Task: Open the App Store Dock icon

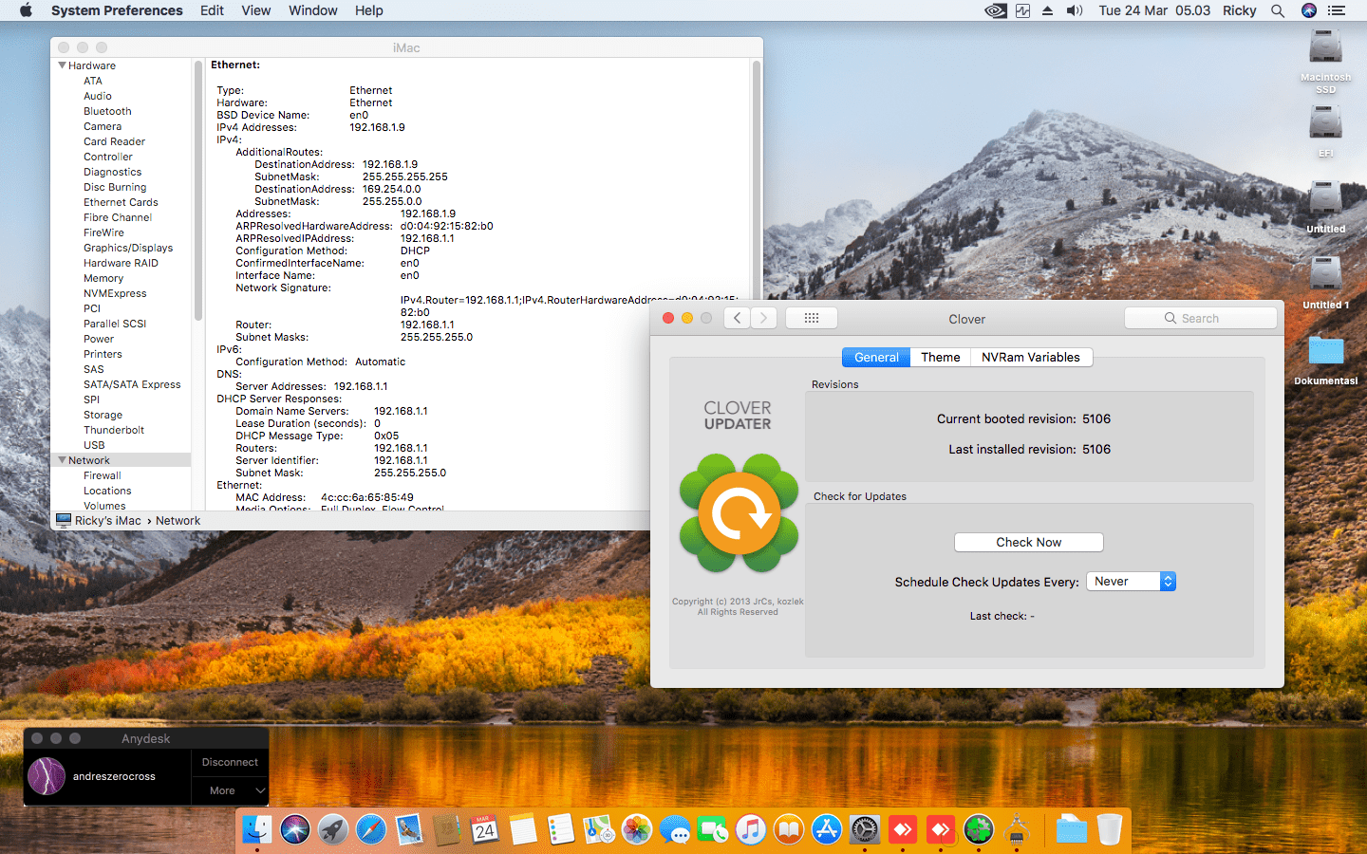Action: click(827, 829)
